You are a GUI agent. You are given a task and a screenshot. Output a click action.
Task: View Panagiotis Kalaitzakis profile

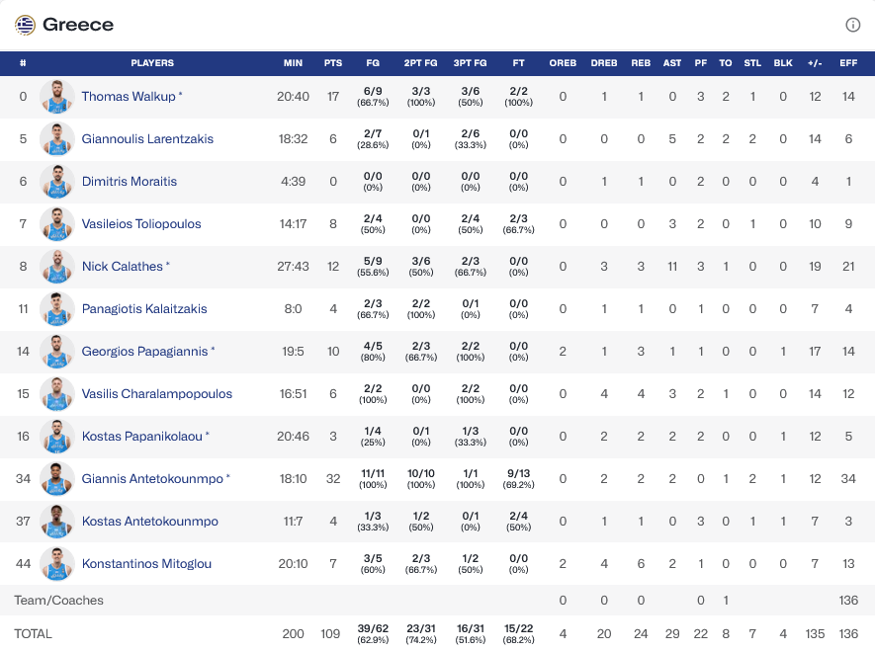pyautogui.click(x=144, y=309)
